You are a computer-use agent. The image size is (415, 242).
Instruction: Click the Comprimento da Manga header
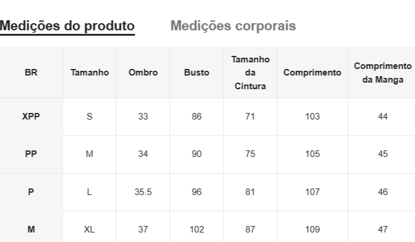pos(383,73)
